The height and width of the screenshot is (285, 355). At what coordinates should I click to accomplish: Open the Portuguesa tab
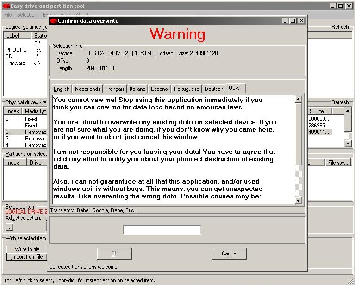187,89
